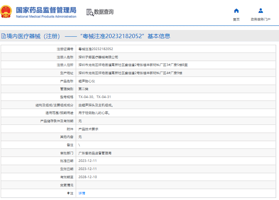The height and width of the screenshot is (200, 279).
Task: Go to 政务服务门户 label
Action: click(260, 19)
